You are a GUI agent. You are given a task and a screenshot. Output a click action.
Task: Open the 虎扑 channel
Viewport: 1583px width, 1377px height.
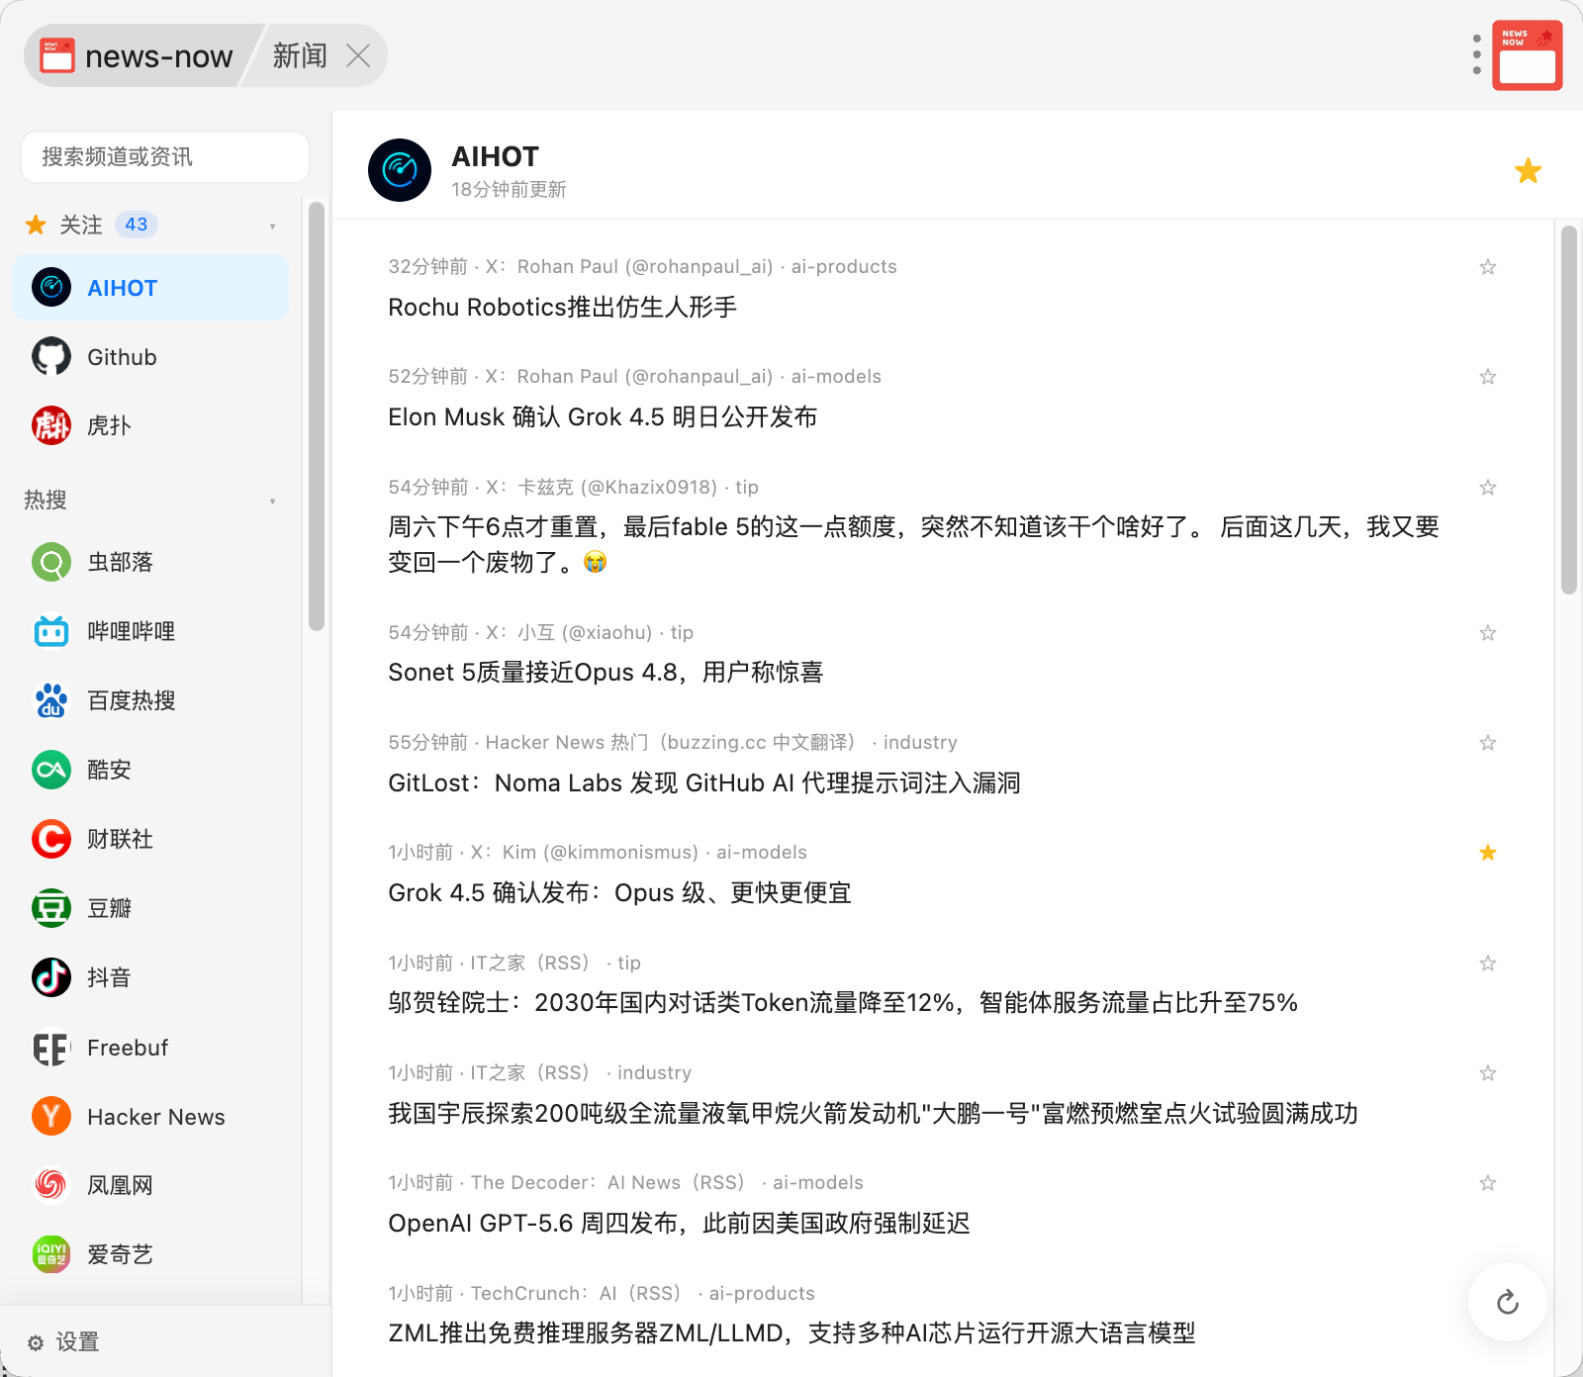coord(150,425)
